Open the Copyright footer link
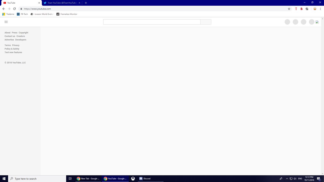Viewport: 324px width, 182px height. pos(23,33)
